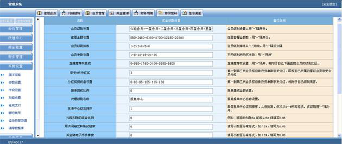Expand the 代理中心 sidebar section
The image size is (342, 144).
click(x=16, y=38)
